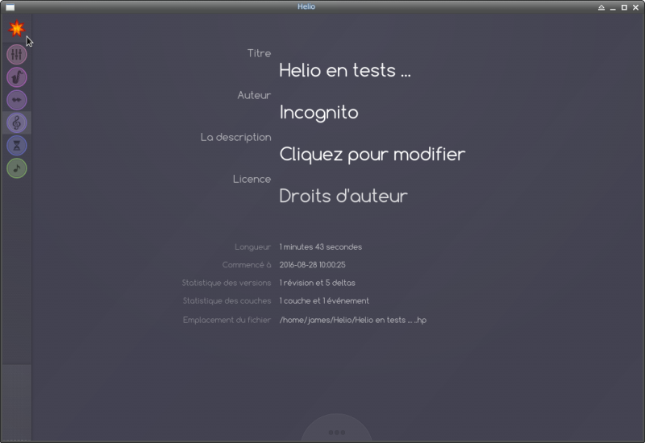Edit the licence 'Droits d'auteur'
This screenshot has height=443, width=645.
(343, 196)
